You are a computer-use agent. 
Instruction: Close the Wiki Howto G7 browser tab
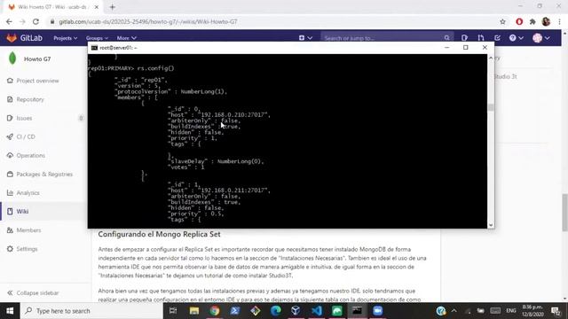pyautogui.click(x=97, y=7)
